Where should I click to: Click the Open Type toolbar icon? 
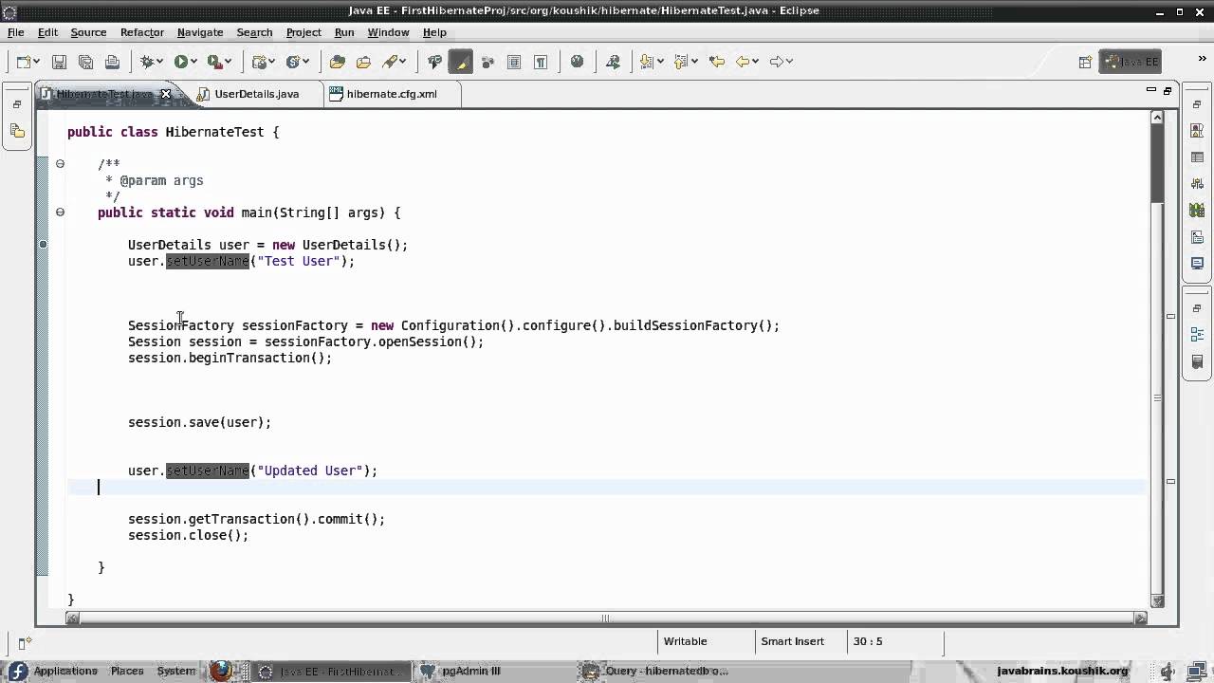tap(337, 62)
